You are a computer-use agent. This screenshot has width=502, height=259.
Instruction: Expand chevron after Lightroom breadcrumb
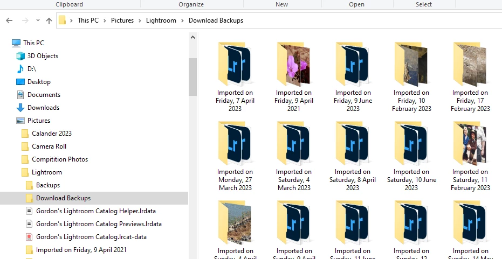[182, 21]
